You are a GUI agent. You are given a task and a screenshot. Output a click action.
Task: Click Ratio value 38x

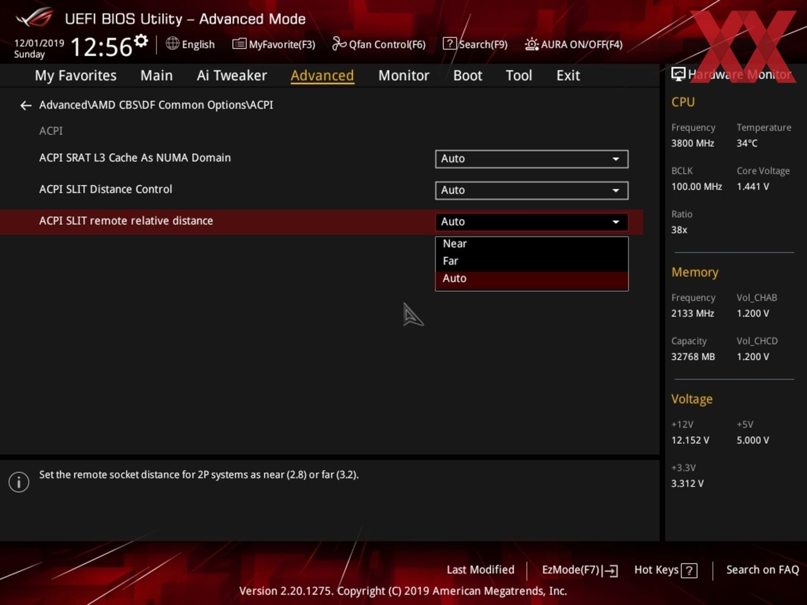click(x=679, y=230)
